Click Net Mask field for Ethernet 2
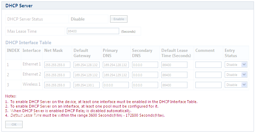This screenshot has height=133, width=255. (x=57, y=75)
